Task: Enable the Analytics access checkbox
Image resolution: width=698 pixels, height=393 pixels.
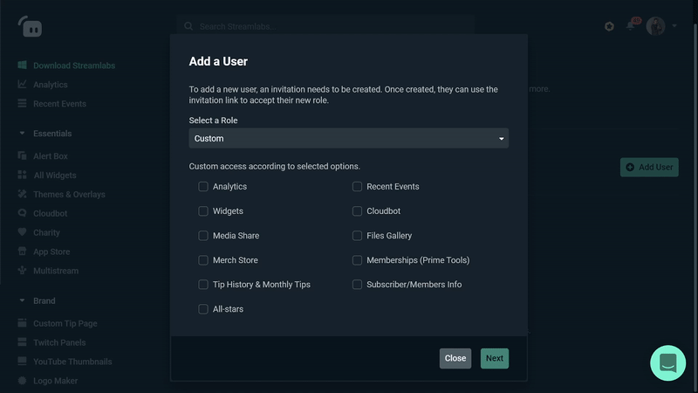Action: (203, 187)
